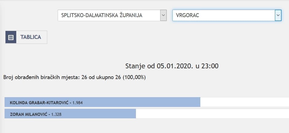Expand the county dropdown arrow
289x133 pixels.
tap(163, 15)
